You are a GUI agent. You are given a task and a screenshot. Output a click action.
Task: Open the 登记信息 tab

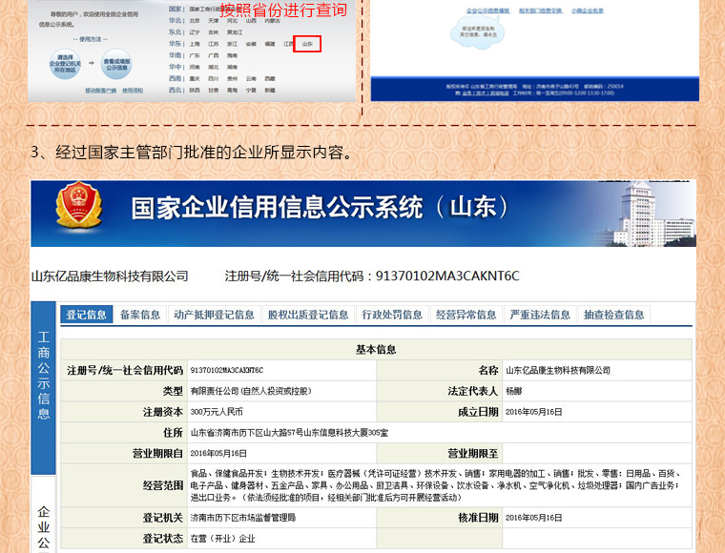pos(87,315)
